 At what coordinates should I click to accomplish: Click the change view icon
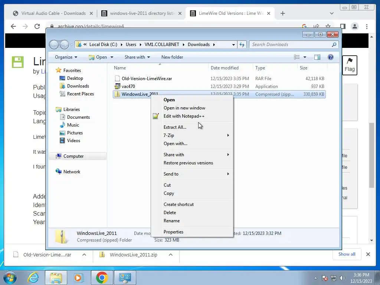tap(297, 57)
